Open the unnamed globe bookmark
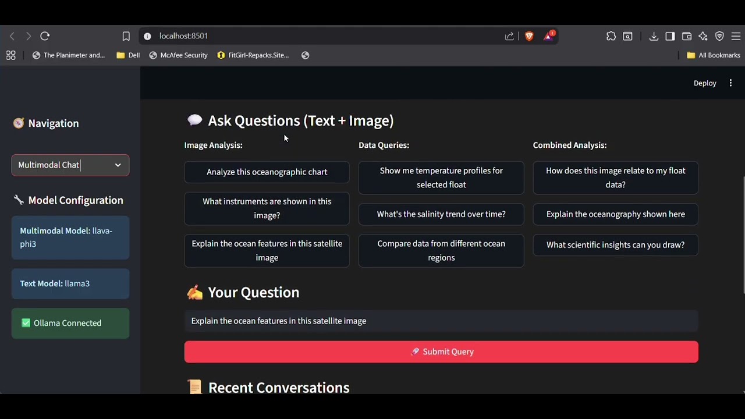Screen dimensions: 745x419 coord(305,55)
